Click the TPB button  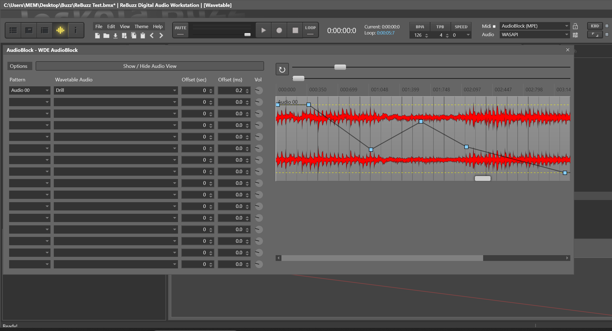pyautogui.click(x=440, y=27)
